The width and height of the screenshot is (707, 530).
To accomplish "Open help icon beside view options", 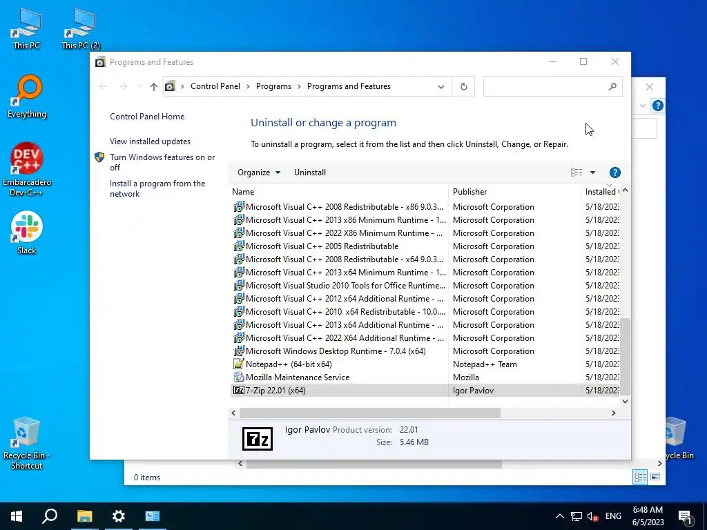I will point(615,173).
